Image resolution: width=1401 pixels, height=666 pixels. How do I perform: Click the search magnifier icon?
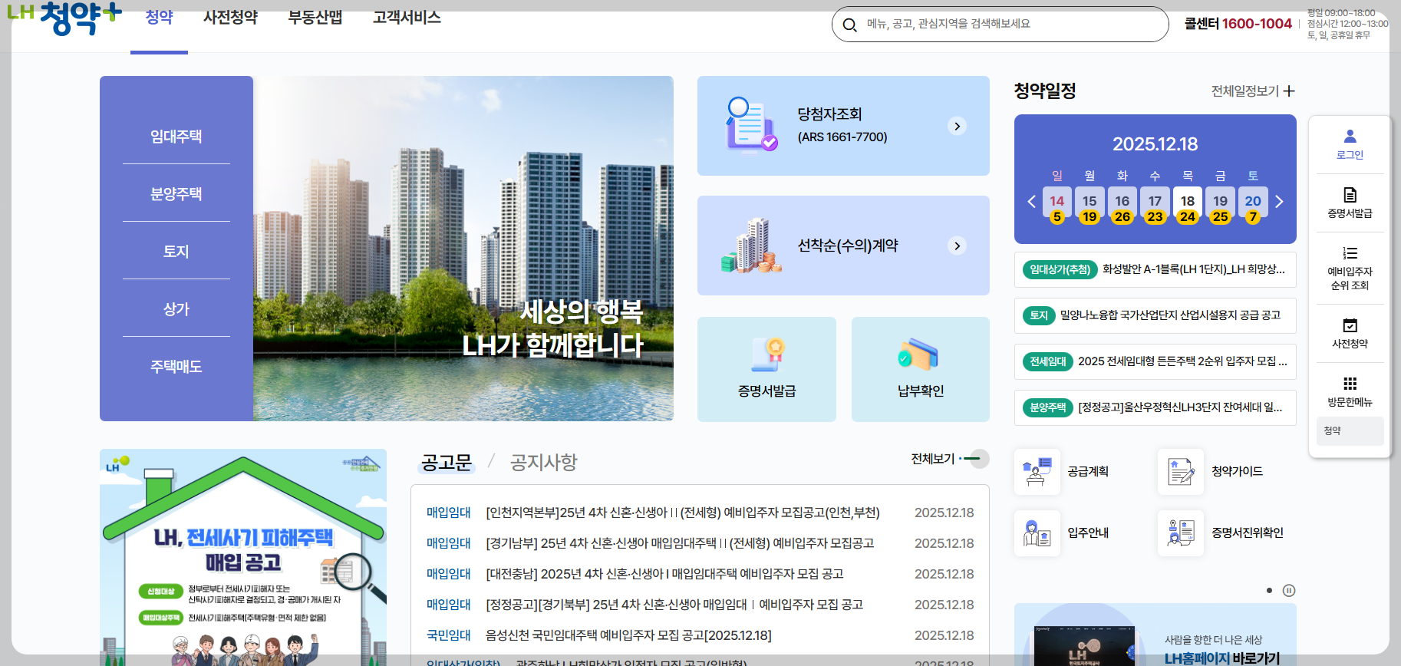pos(849,25)
